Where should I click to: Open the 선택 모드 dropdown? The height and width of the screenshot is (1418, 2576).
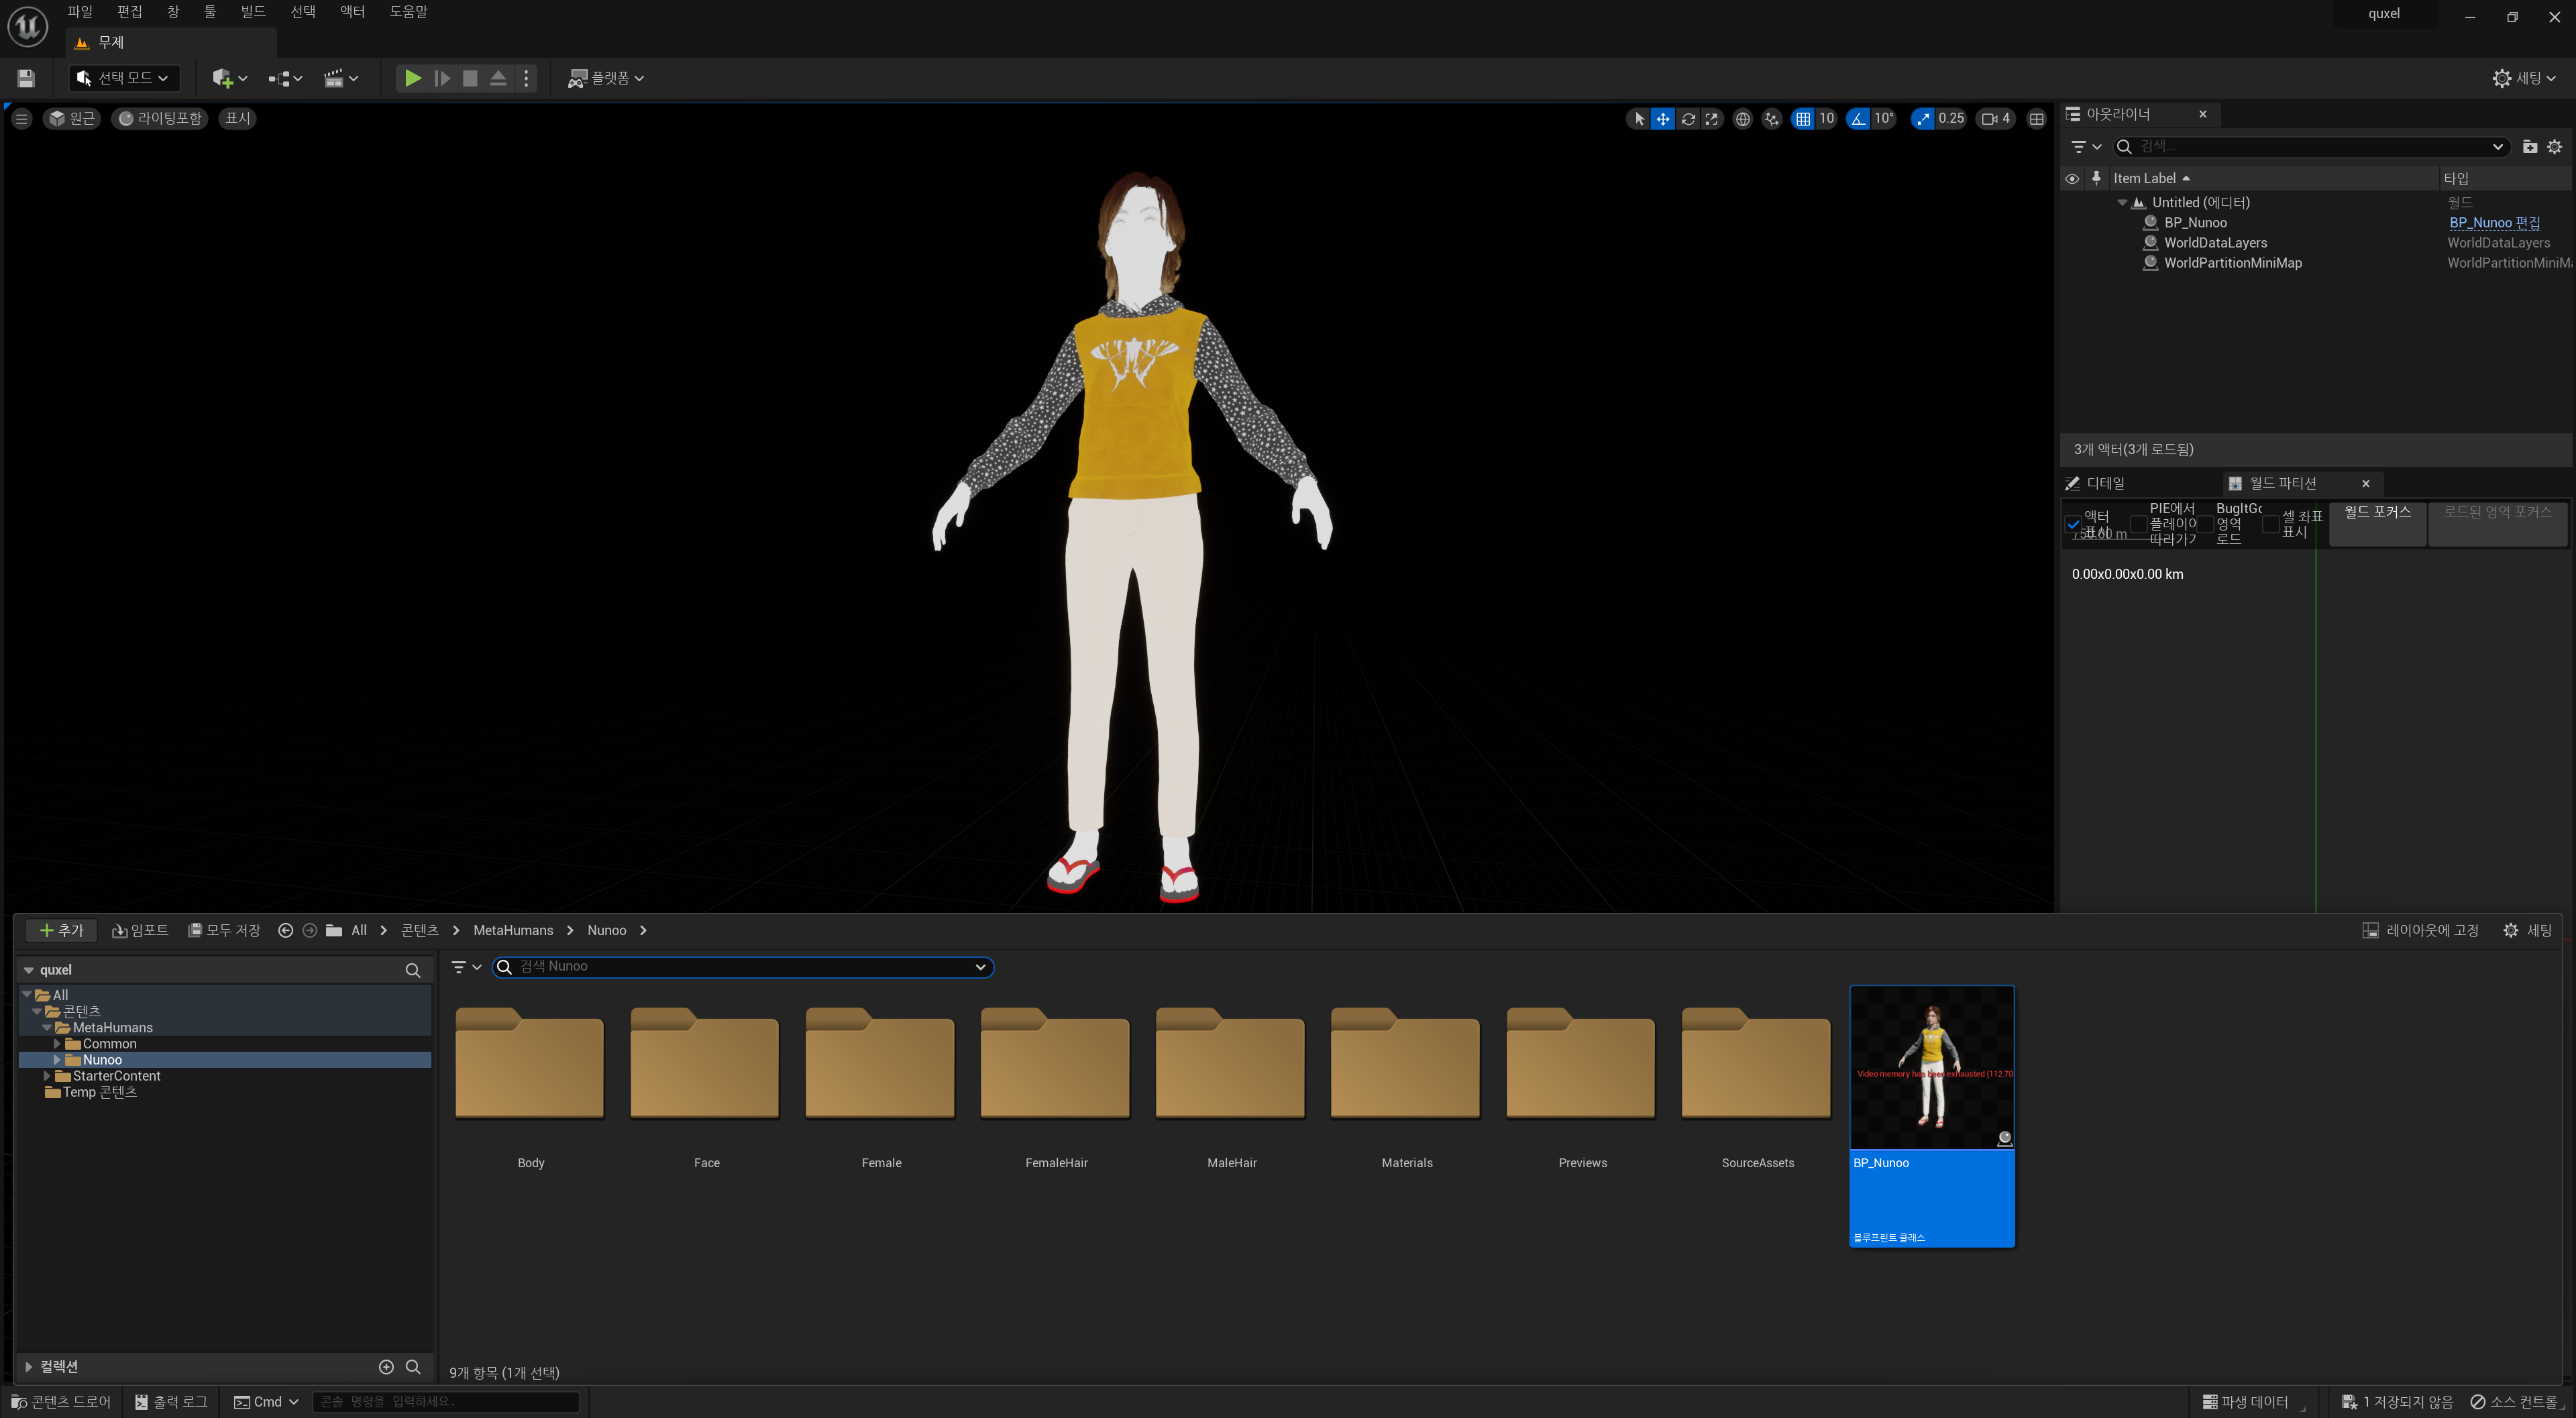tap(124, 78)
